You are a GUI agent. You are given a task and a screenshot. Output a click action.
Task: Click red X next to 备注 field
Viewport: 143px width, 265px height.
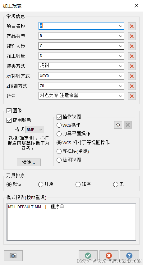click(x=132, y=96)
